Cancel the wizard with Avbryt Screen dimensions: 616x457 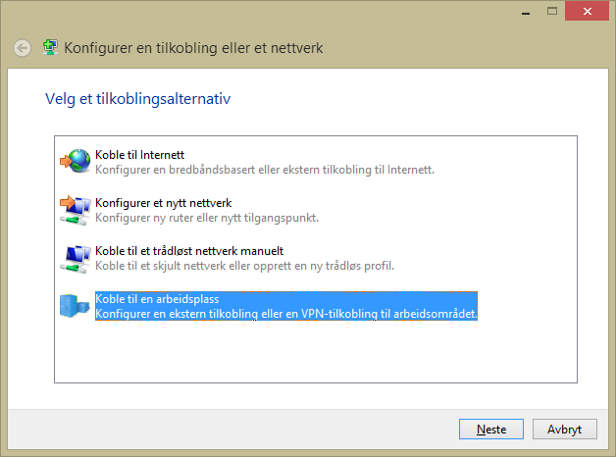564,430
